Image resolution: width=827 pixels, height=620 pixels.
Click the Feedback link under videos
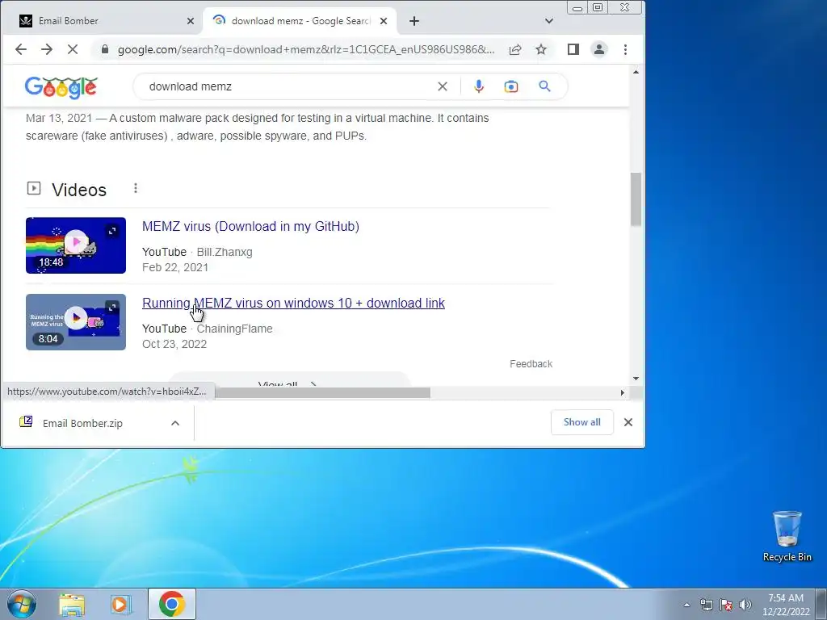[531, 364]
